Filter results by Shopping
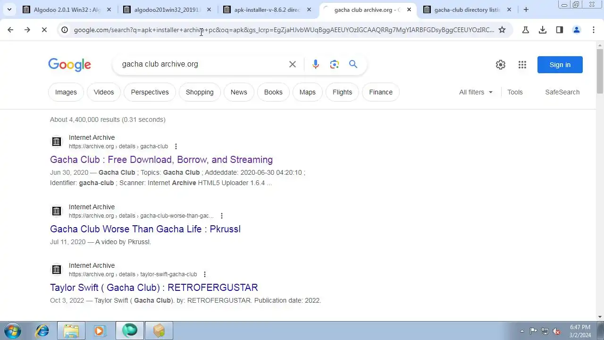The image size is (604, 340). click(x=200, y=92)
